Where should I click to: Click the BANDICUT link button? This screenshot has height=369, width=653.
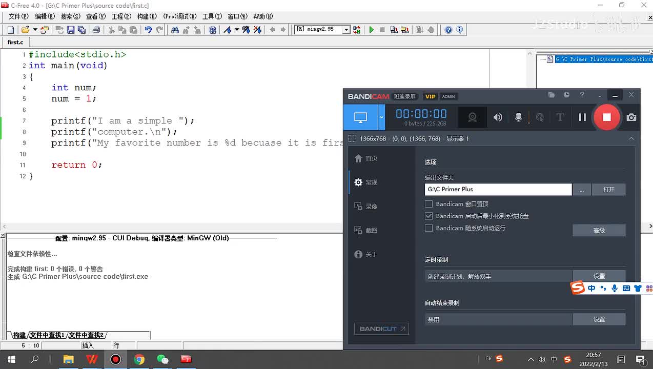[381, 329]
